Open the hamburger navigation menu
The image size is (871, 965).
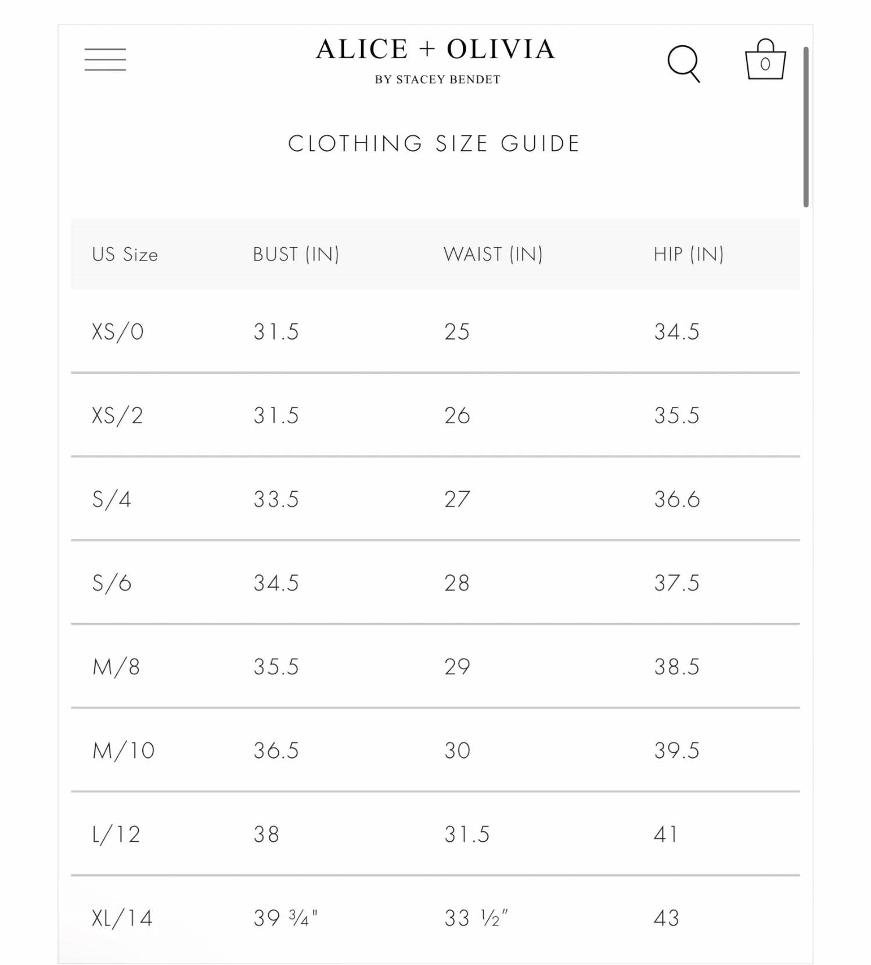(105, 59)
